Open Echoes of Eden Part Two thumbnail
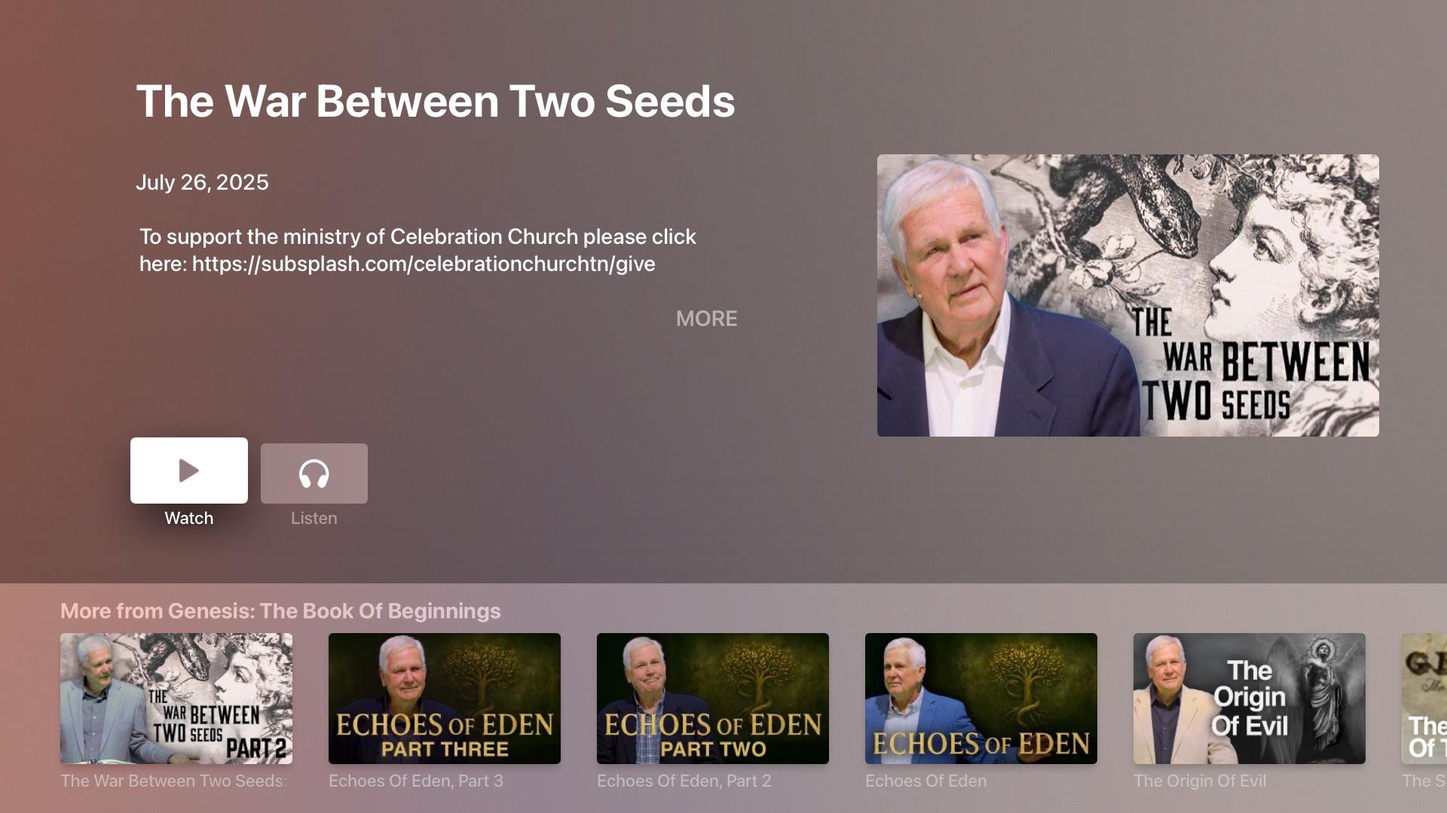 click(713, 699)
